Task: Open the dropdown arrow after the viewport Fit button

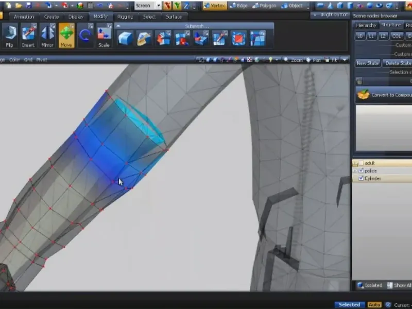Action: 345,60
